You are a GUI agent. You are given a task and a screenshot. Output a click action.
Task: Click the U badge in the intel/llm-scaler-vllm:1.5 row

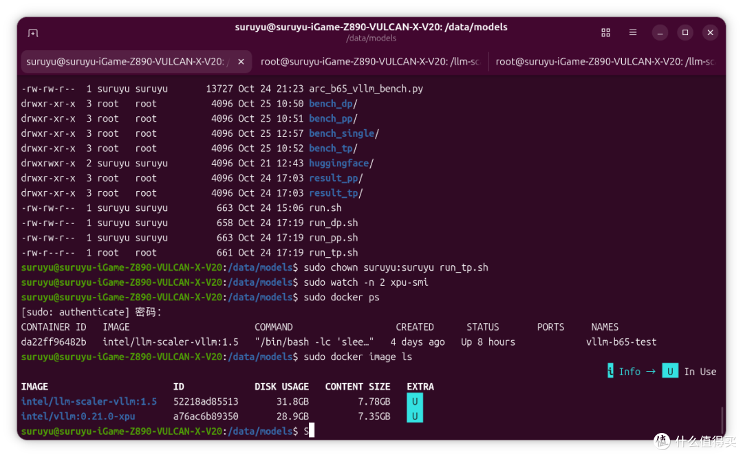click(415, 401)
